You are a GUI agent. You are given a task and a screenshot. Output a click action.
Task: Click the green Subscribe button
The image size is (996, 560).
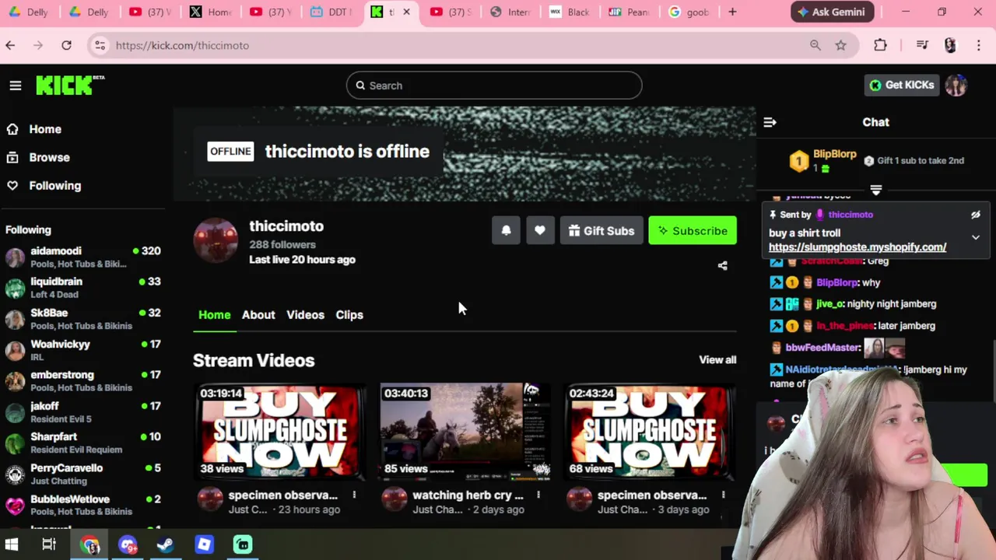(x=693, y=231)
